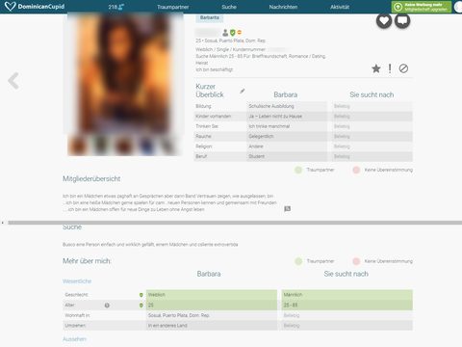Send interest with the heart button
The width and height of the screenshot is (462, 347).
384,21
